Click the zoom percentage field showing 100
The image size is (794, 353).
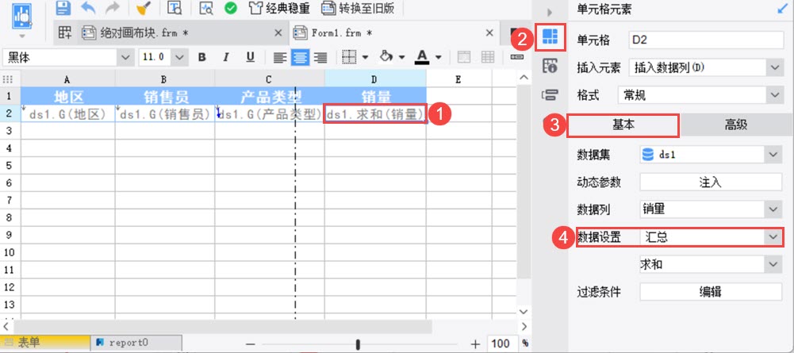tap(502, 344)
